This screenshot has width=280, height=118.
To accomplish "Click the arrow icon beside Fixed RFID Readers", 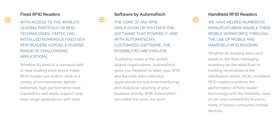I will (8, 20).
